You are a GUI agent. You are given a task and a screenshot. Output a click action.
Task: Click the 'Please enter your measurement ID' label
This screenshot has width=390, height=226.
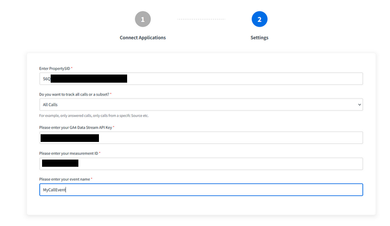coord(69,153)
